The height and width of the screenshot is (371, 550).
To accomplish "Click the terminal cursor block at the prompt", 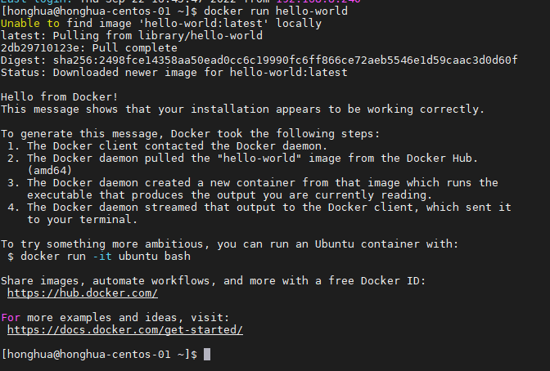I will pyautogui.click(x=208, y=354).
